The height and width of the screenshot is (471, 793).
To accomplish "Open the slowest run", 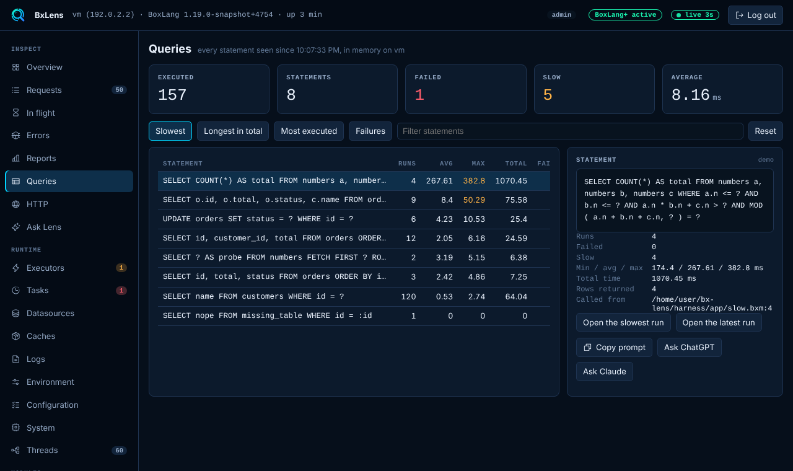I will pos(623,322).
